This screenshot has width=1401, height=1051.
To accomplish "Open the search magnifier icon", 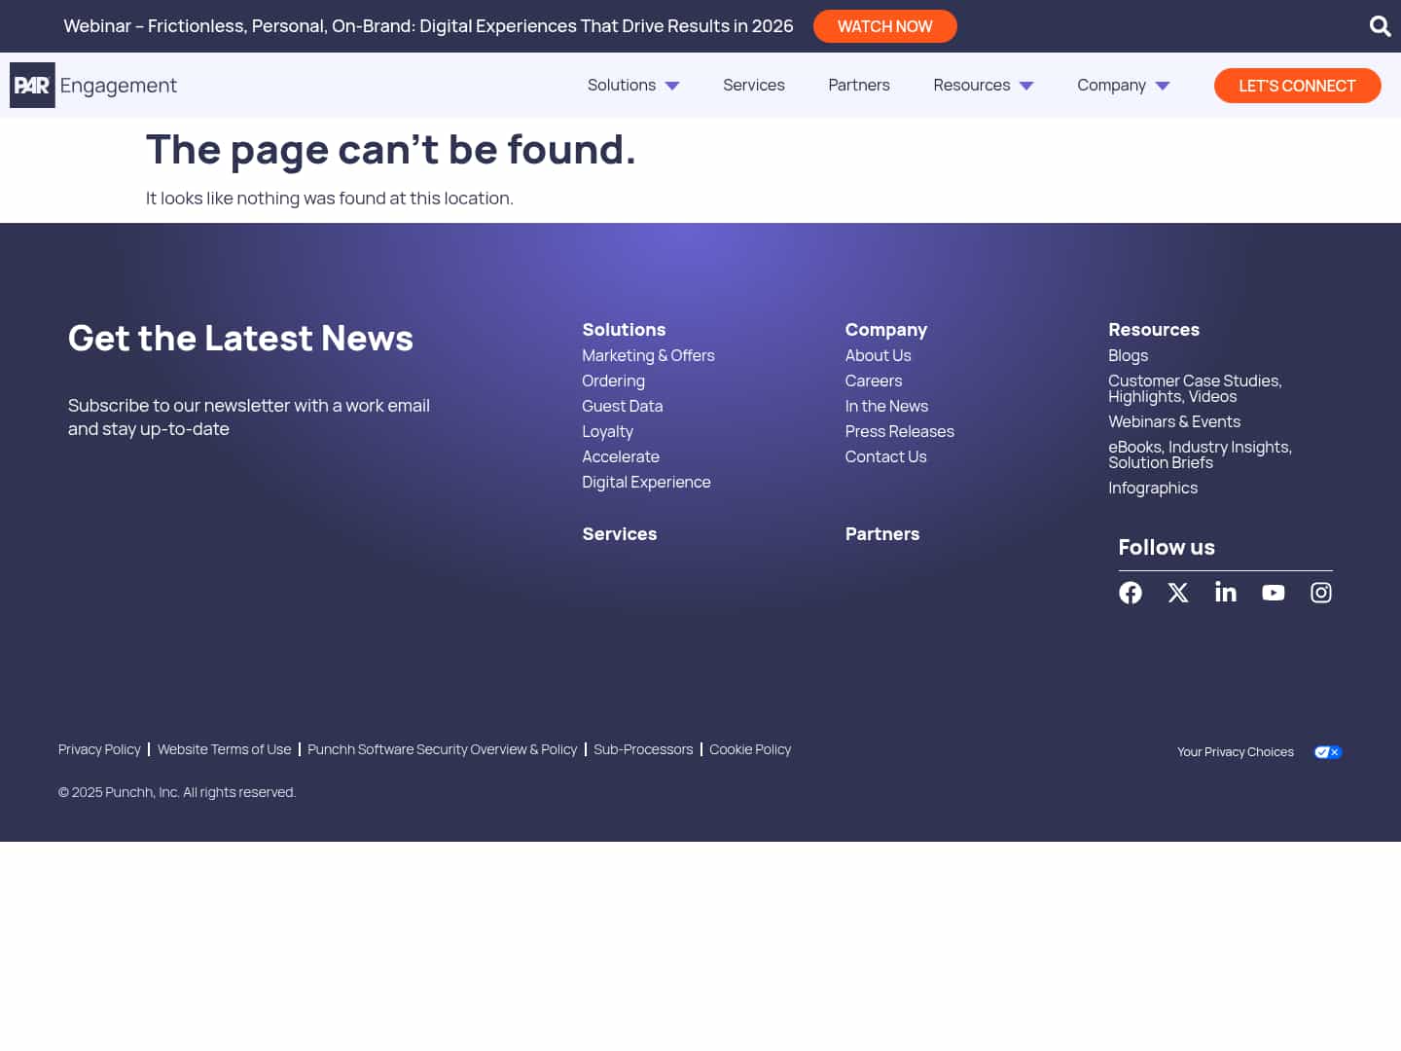I will [x=1380, y=26].
